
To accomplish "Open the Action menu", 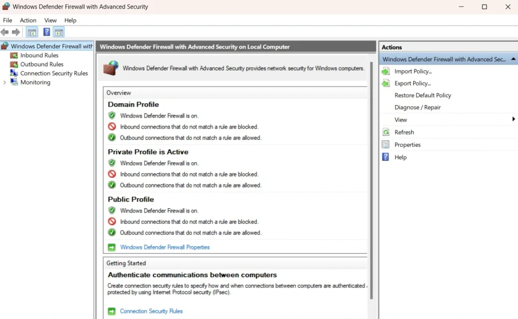I will 28,20.
